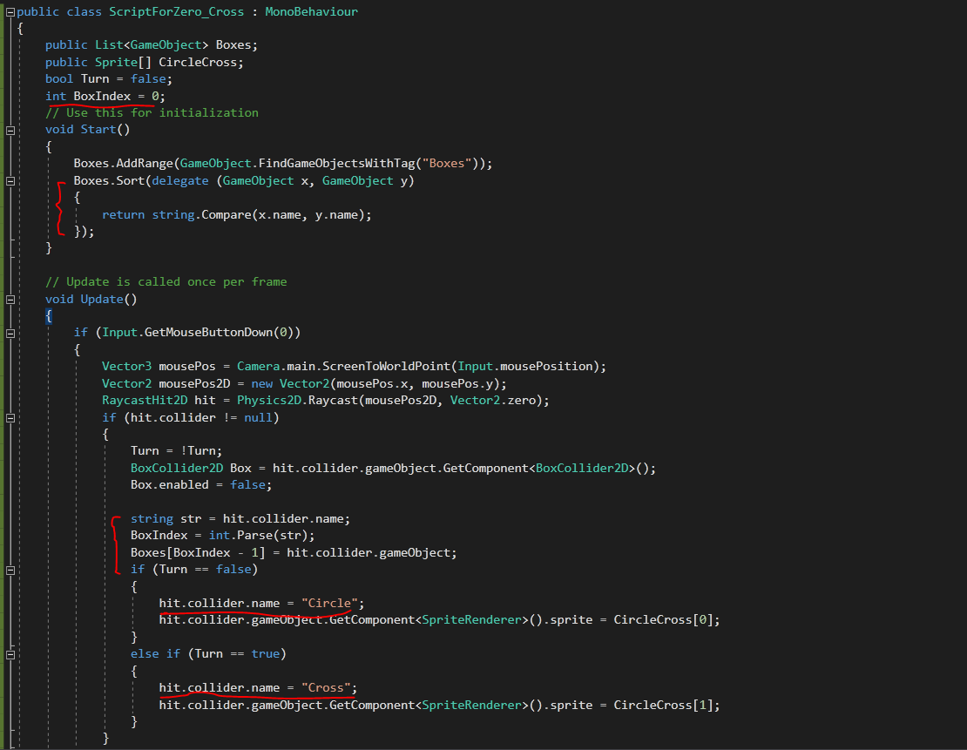The width and height of the screenshot is (967, 750).
Task: Click new Vector2 in the mousePos2D line
Action: tap(290, 383)
